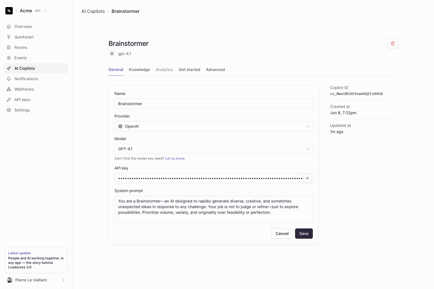The image size is (434, 289).
Task: Click the delete copilot trash icon
Action: pos(392,43)
